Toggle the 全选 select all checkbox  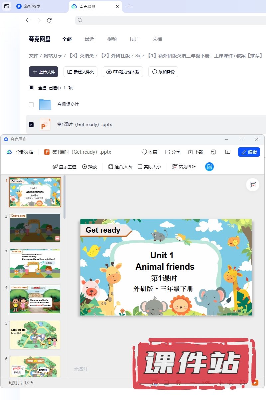point(31,88)
